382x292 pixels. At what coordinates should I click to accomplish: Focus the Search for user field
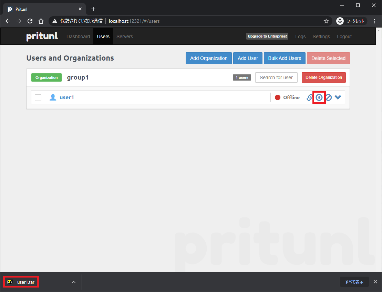[276, 77]
